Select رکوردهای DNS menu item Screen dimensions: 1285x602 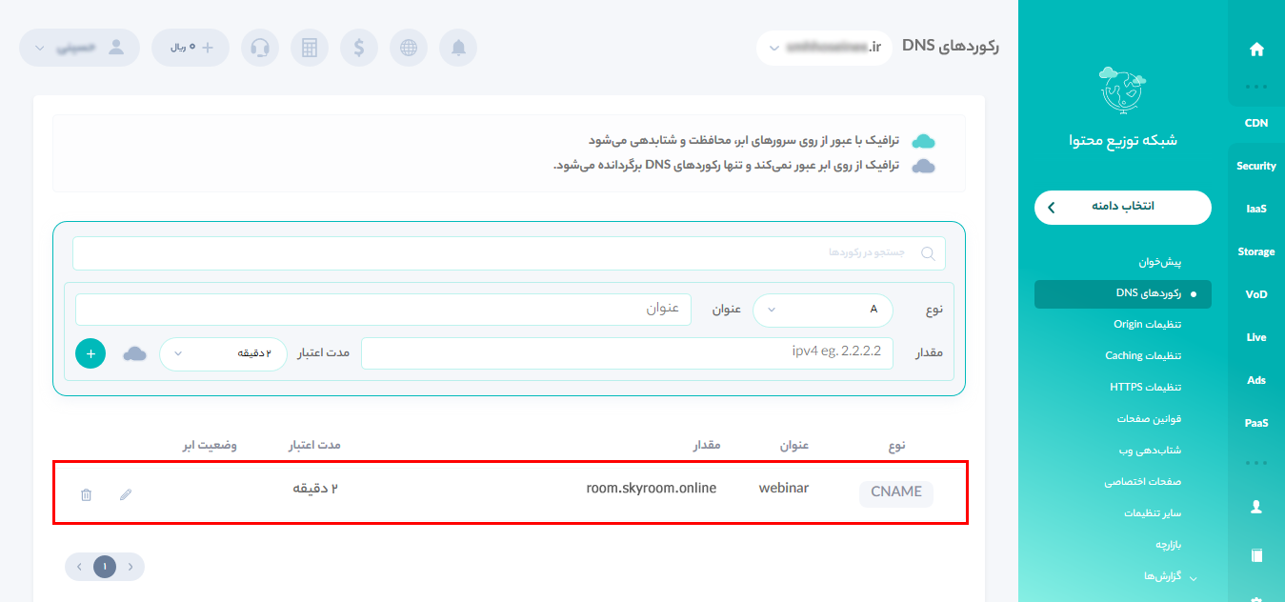1123,293
